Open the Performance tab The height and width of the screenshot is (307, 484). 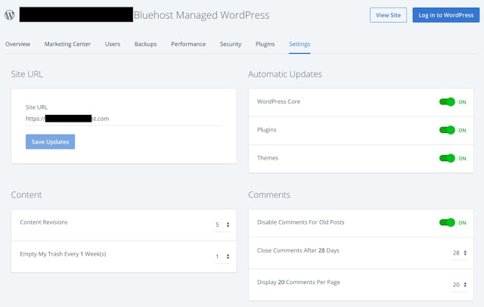pyautogui.click(x=188, y=44)
